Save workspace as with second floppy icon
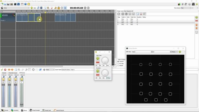Screen dimensions: 199x112 click(x=12, y=4)
